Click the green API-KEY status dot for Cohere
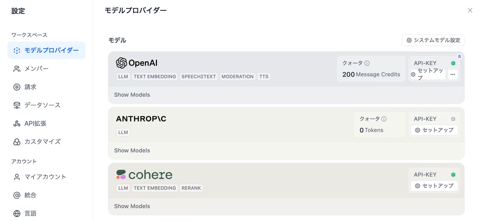The image size is (479, 221). pyautogui.click(x=453, y=175)
